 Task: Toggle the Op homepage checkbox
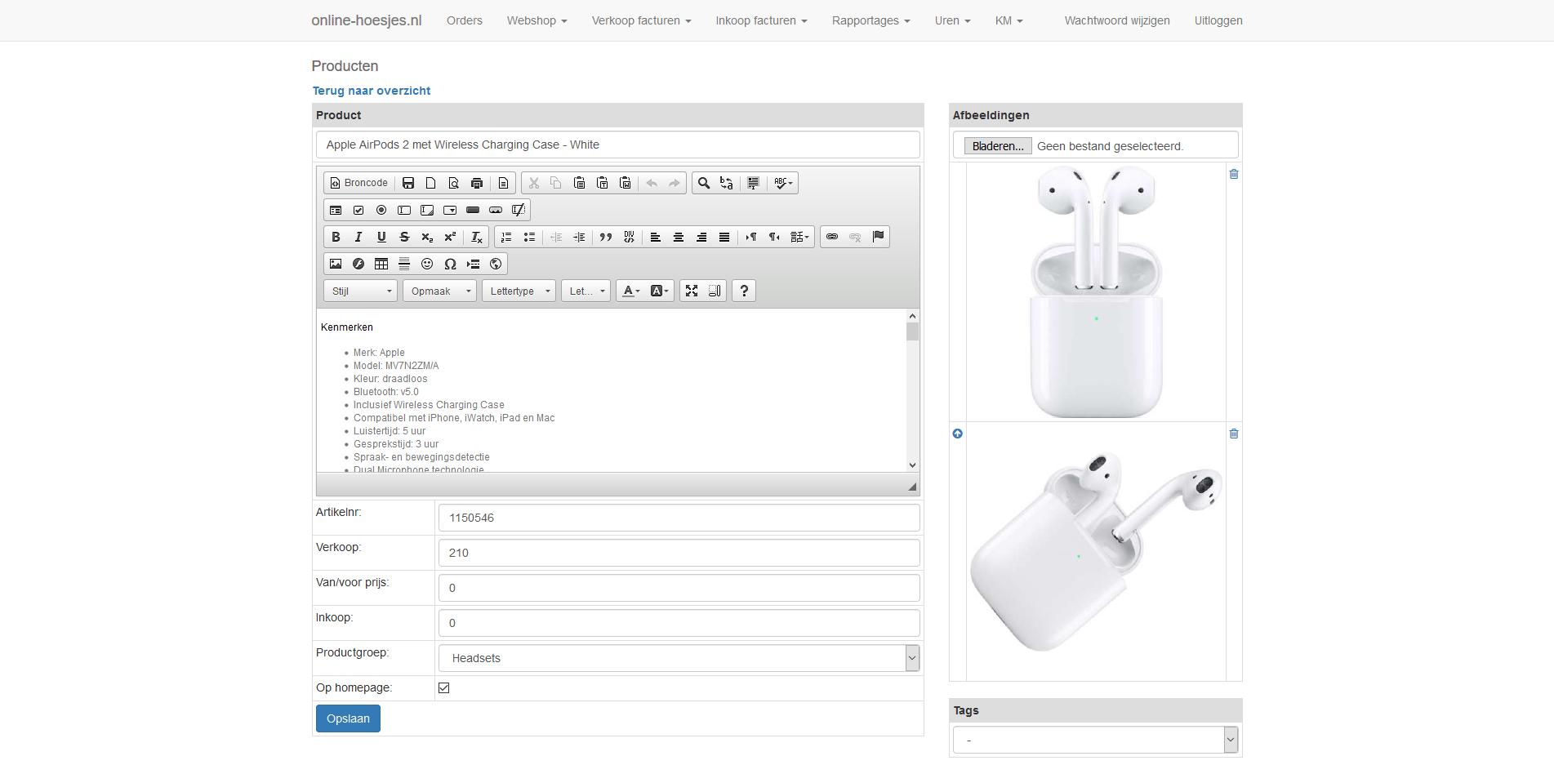[444, 687]
